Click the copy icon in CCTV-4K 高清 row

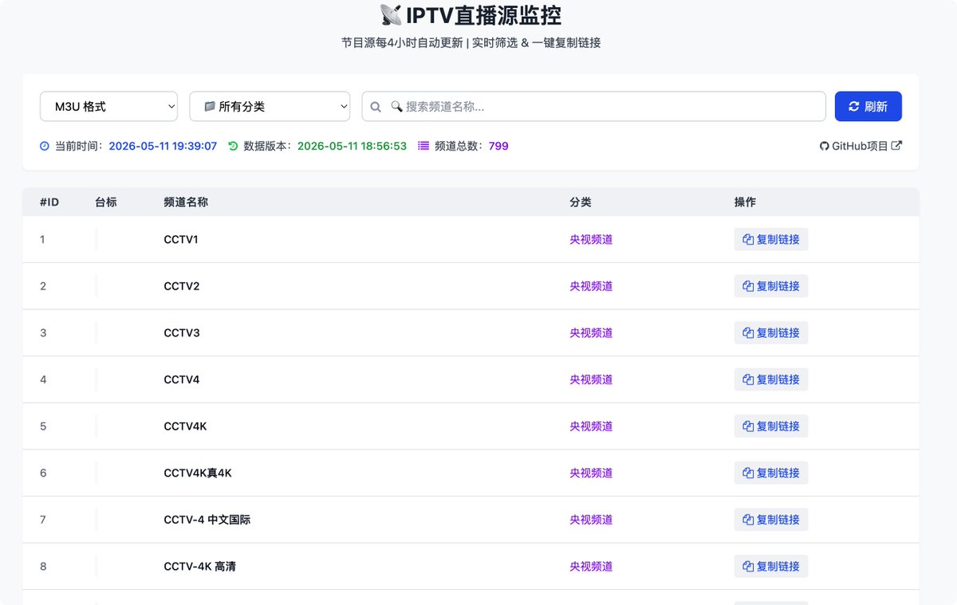[x=748, y=567]
